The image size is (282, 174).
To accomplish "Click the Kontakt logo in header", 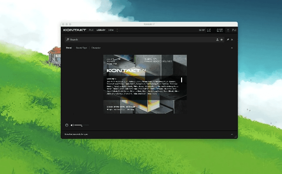I will point(75,30).
